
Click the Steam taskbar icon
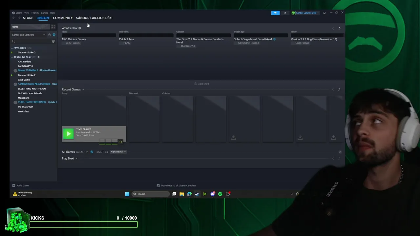[x=197, y=194]
